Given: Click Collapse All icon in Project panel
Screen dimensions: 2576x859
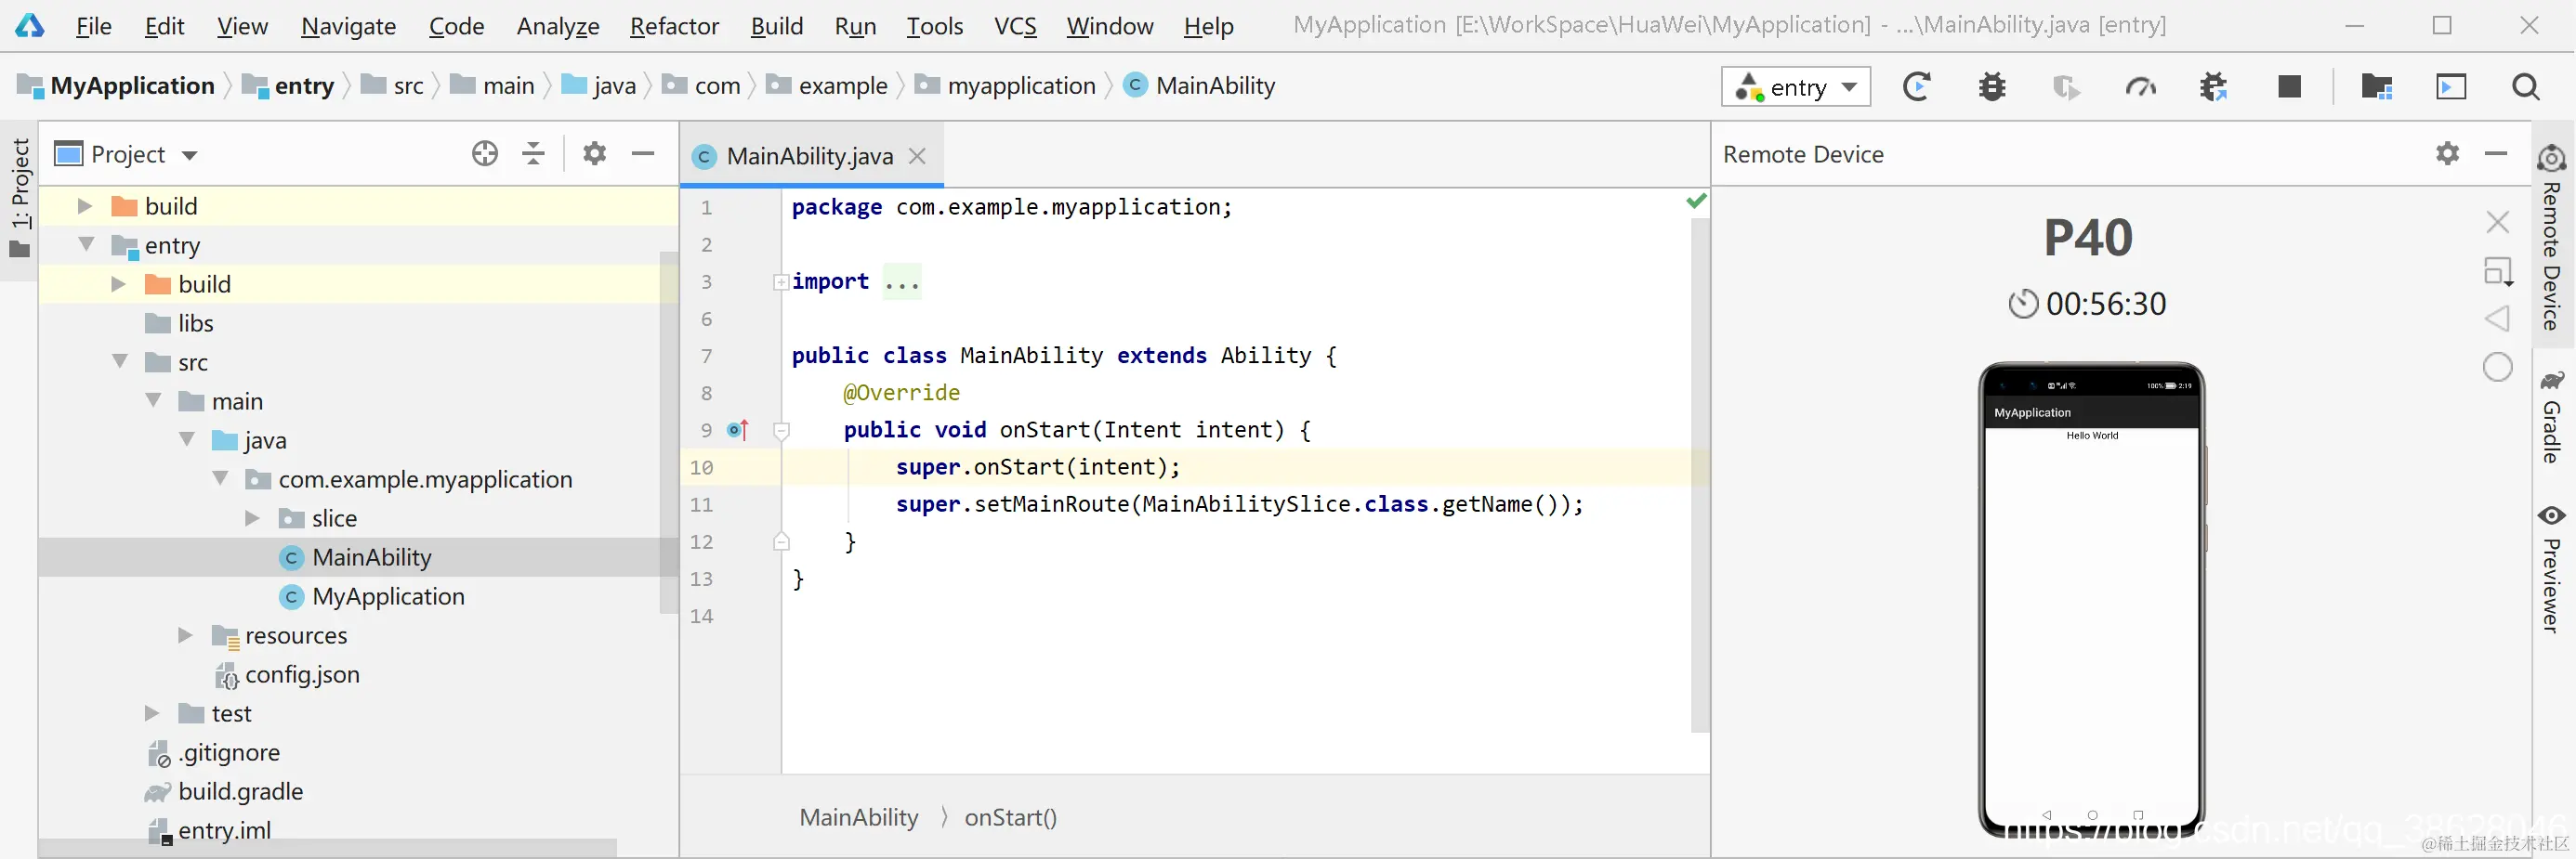Looking at the screenshot, I should click(x=533, y=154).
